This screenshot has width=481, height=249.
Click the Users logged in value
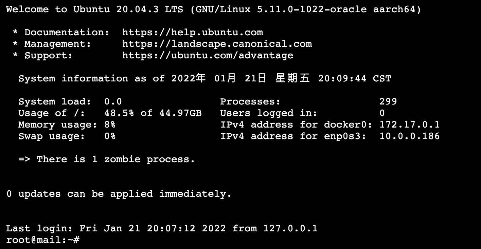(x=382, y=113)
